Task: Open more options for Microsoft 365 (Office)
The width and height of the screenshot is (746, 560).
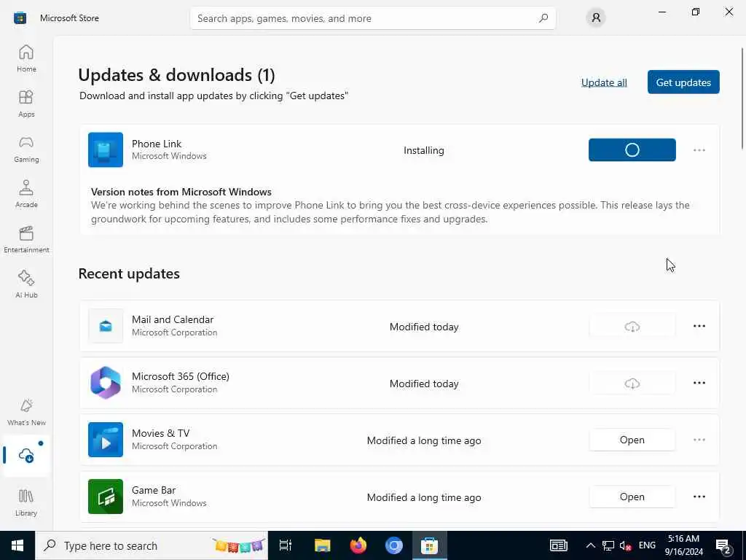Action: point(699,383)
